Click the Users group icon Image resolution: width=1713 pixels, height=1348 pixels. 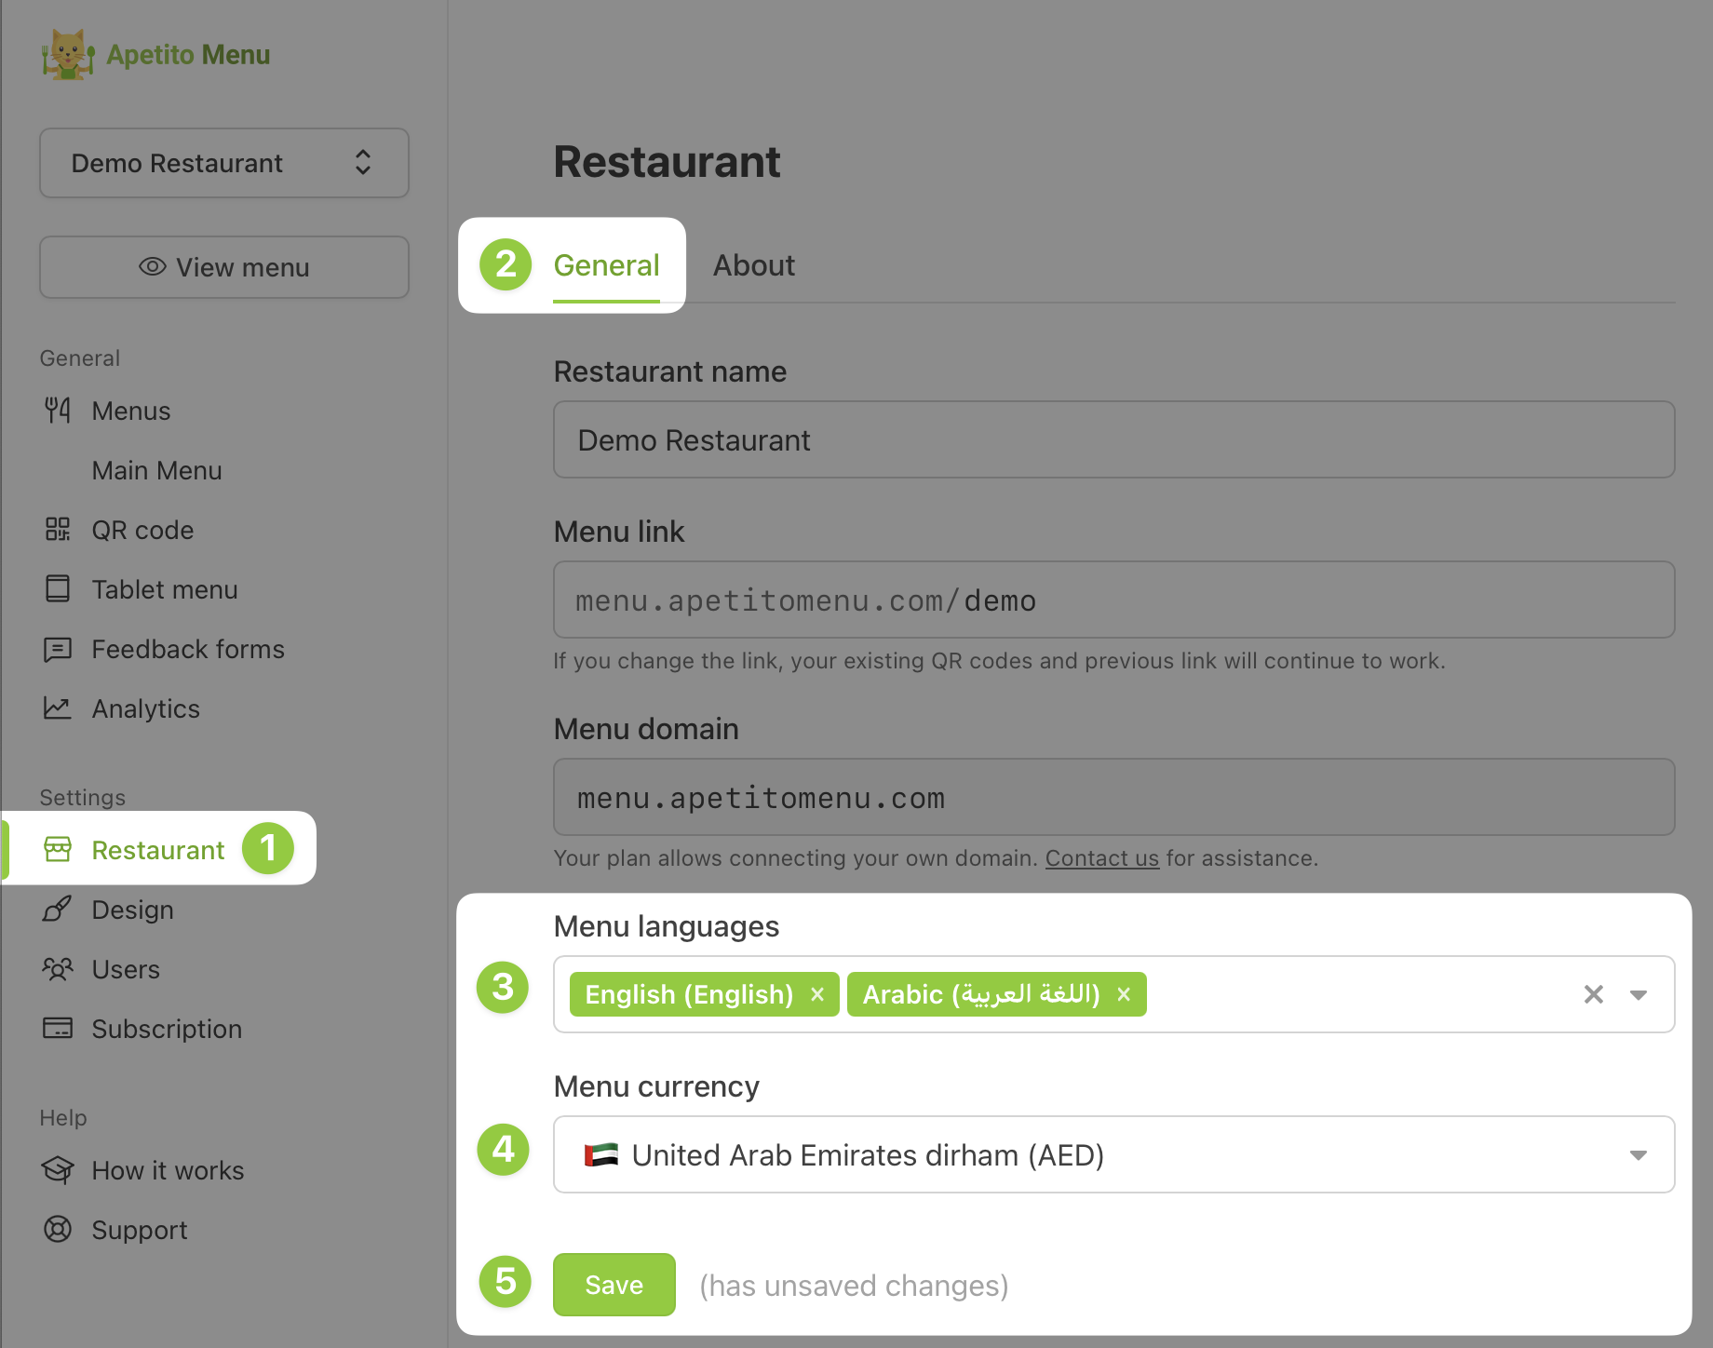(58, 969)
